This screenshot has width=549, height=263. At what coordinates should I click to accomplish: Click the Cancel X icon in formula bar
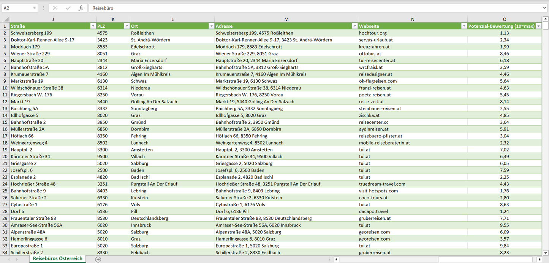click(x=55, y=8)
